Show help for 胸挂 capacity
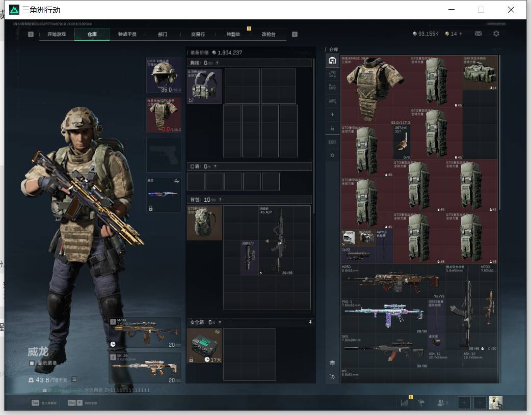531x415 pixels. pyautogui.click(x=218, y=63)
